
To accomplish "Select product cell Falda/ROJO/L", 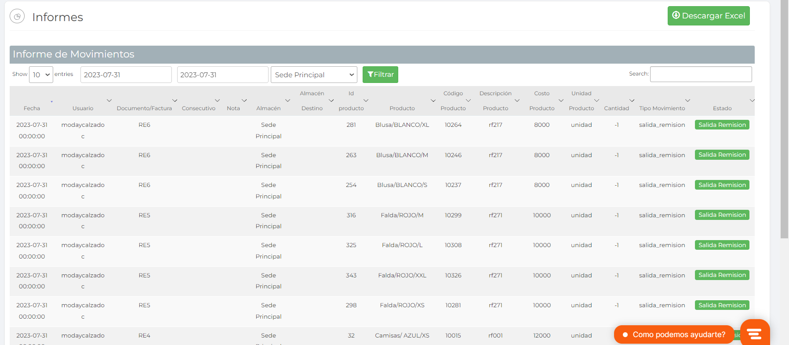I will (x=402, y=245).
